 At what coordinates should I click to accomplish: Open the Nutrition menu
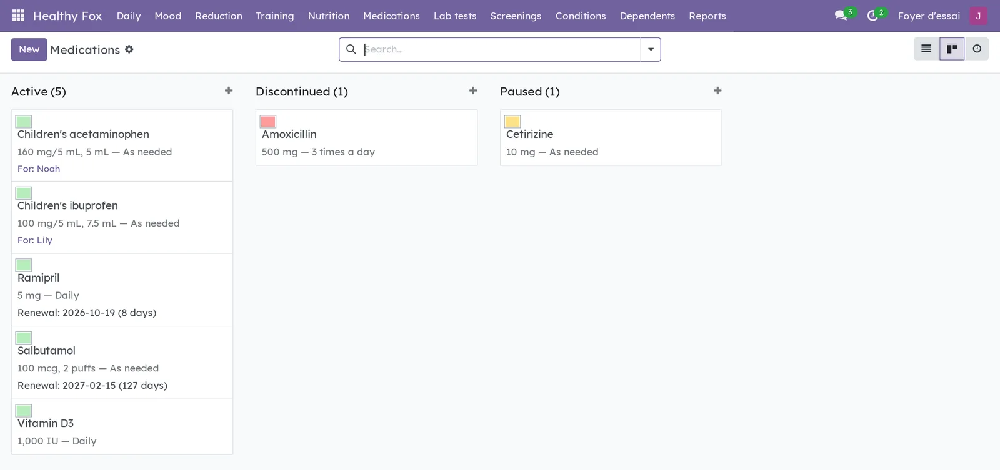click(x=329, y=16)
